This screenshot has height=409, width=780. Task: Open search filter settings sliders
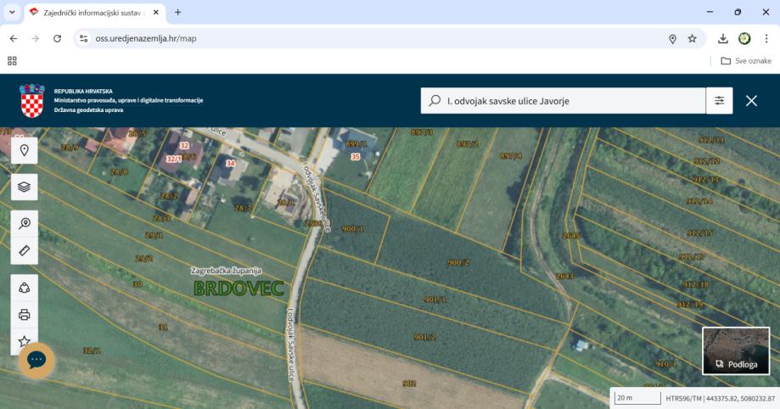[719, 100]
